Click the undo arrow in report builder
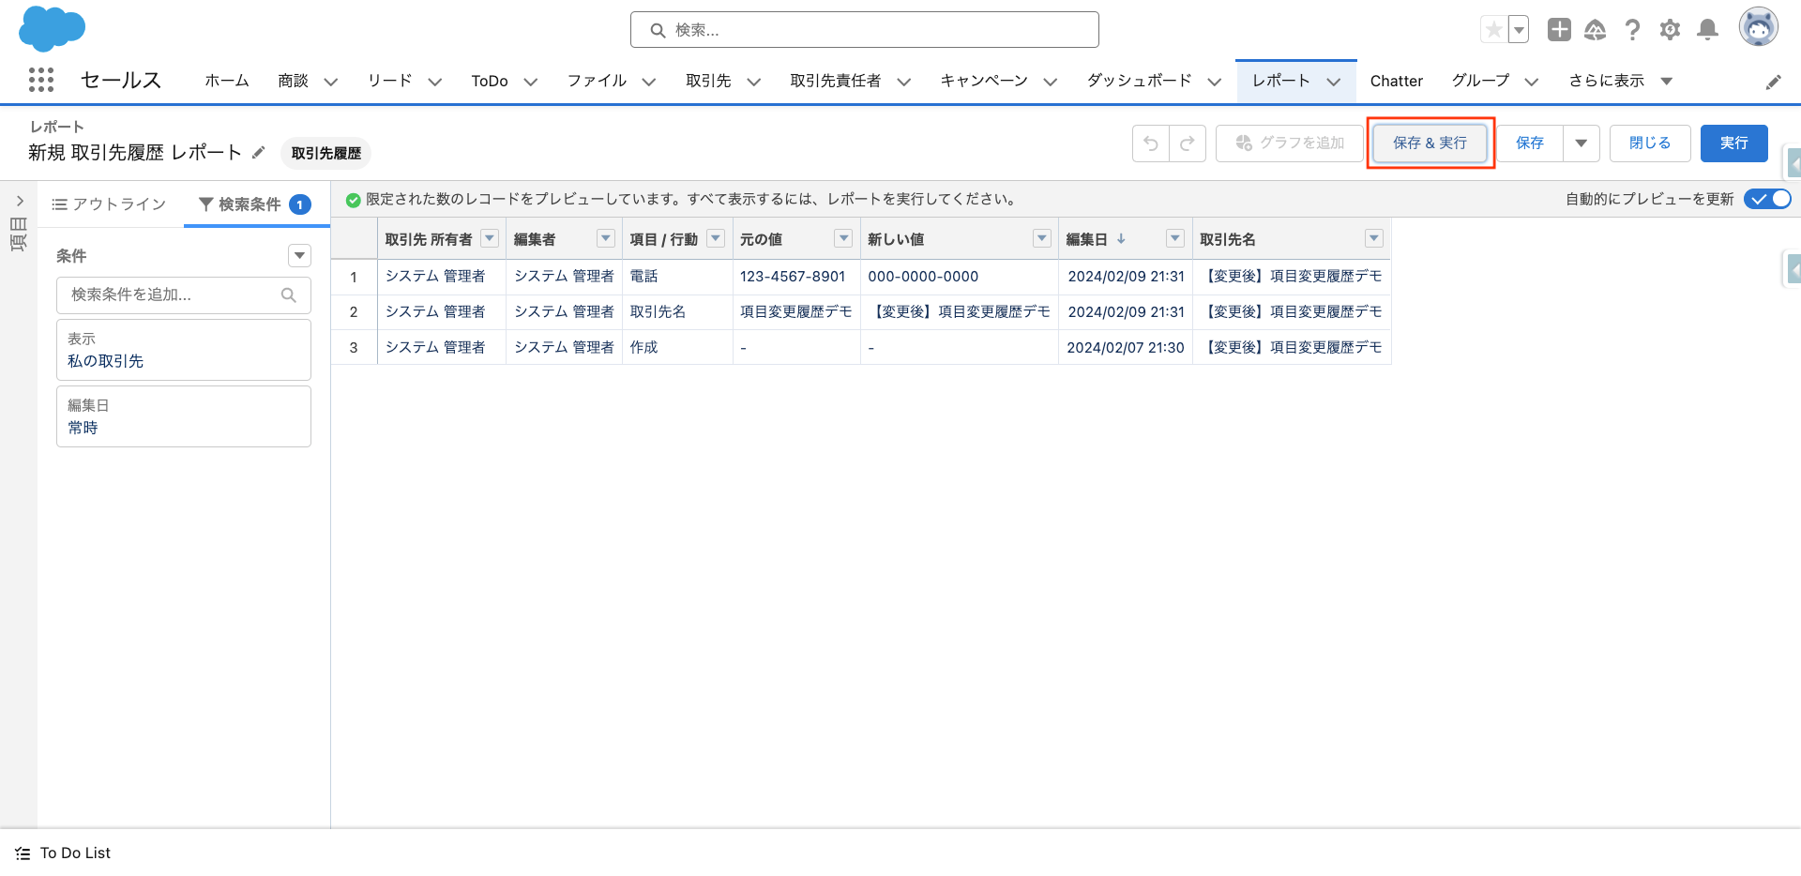 [1150, 143]
